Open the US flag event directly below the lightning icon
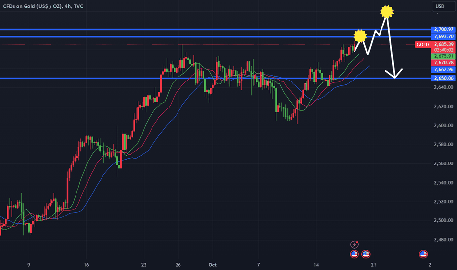Screen dimensions: 457x270 coord(354,254)
